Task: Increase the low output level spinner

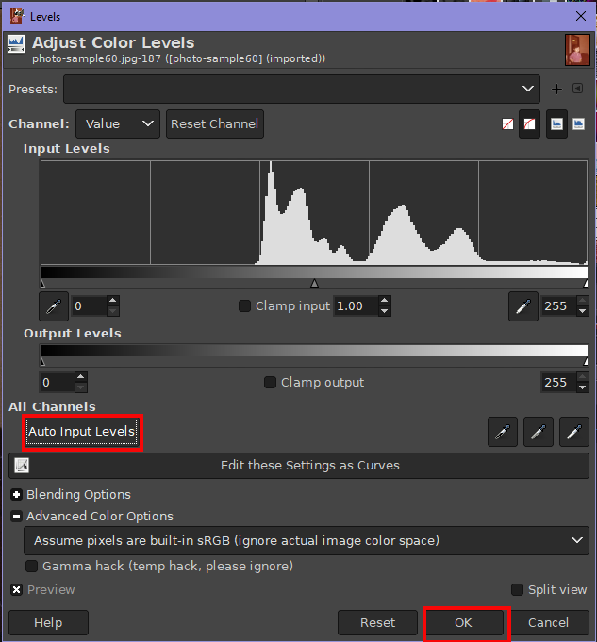Action: point(81,377)
